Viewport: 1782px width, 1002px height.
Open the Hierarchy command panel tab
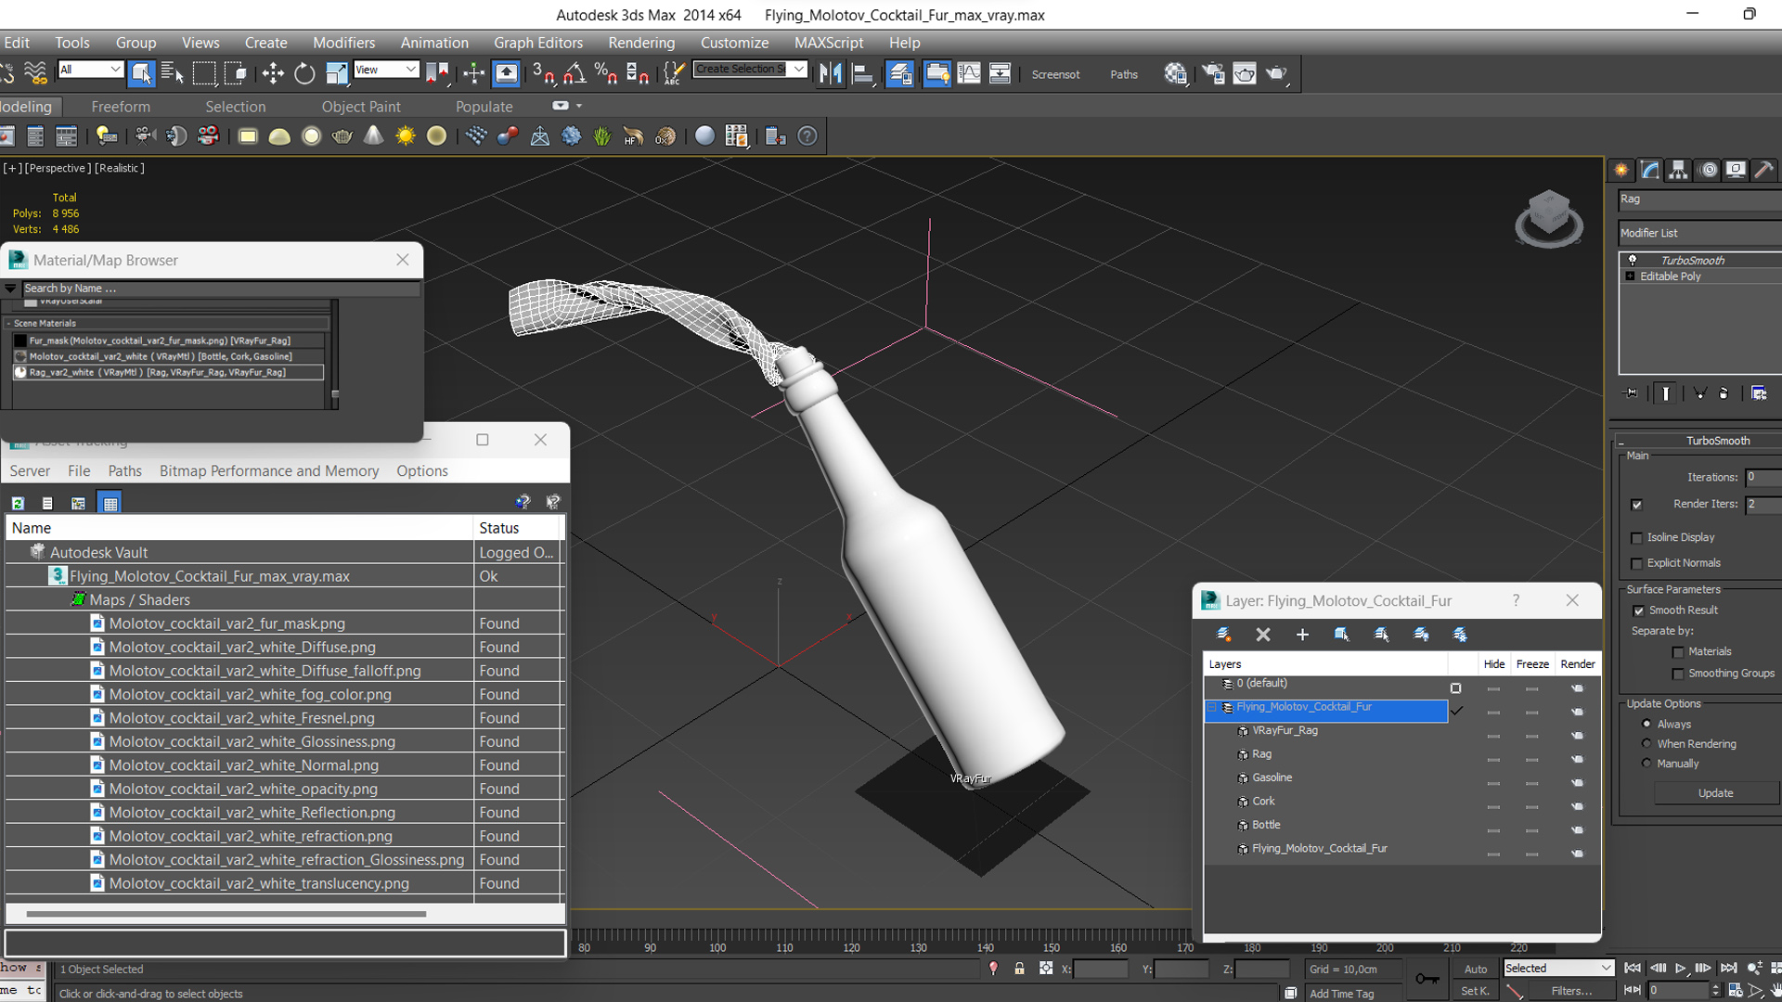(x=1678, y=170)
